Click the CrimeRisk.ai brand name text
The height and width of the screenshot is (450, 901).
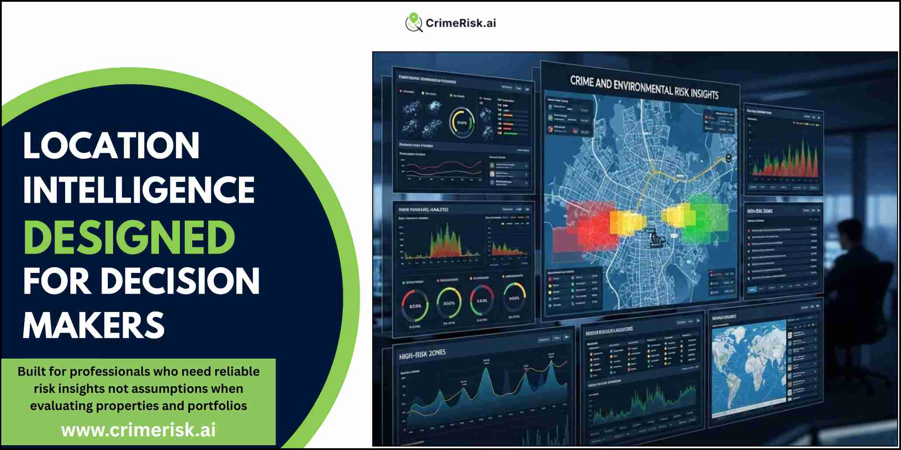tap(461, 23)
